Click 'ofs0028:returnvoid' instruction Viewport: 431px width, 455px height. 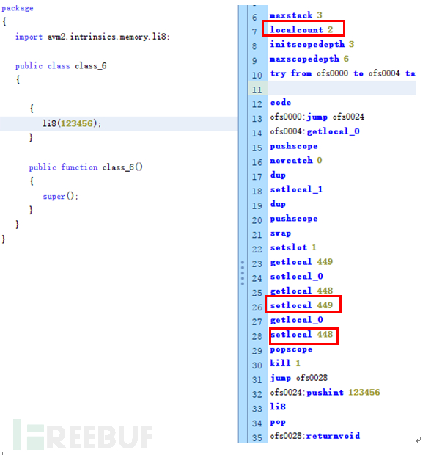point(314,436)
